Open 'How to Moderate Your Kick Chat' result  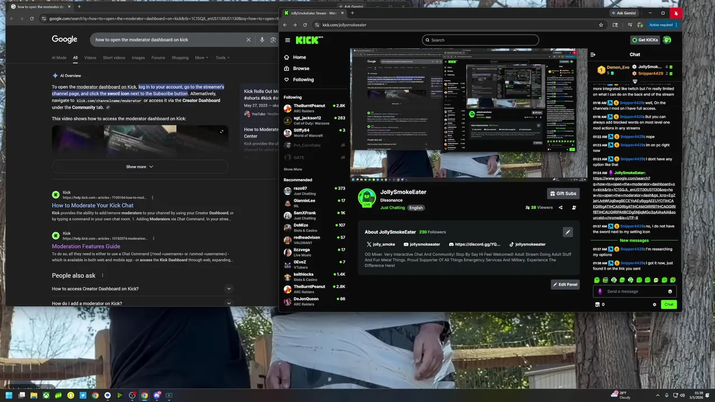coord(93,205)
